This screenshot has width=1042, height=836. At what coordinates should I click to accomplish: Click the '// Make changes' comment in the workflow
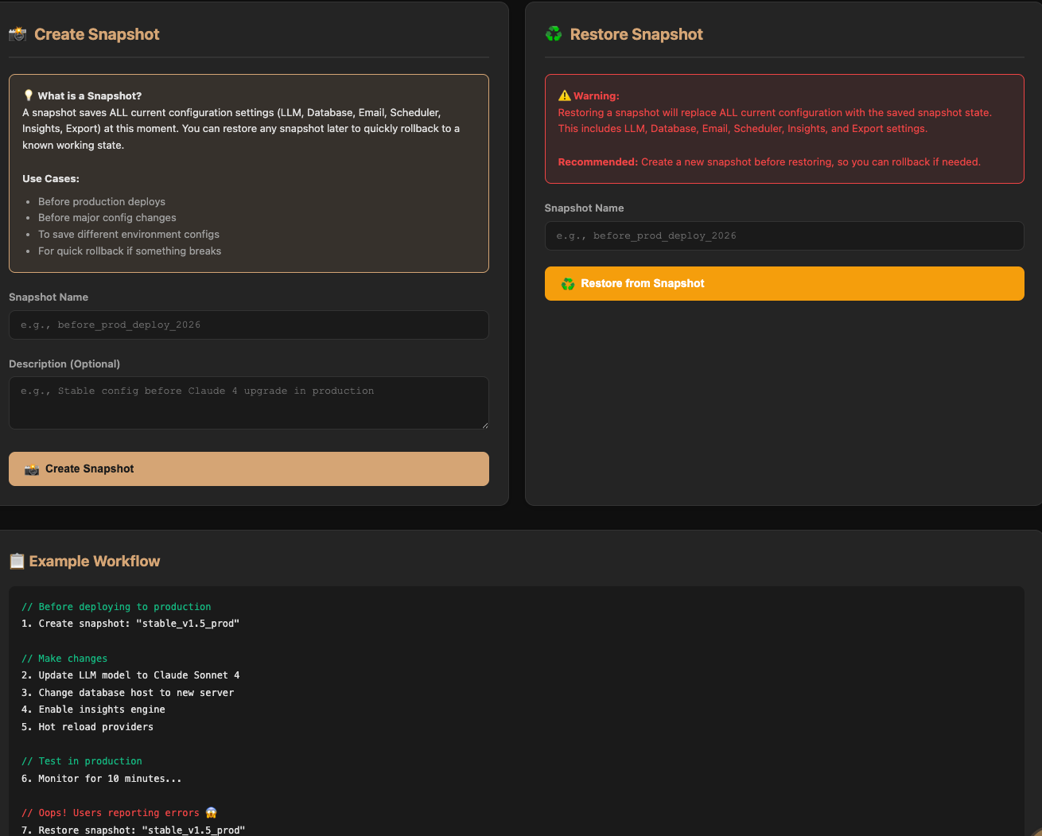point(64,658)
